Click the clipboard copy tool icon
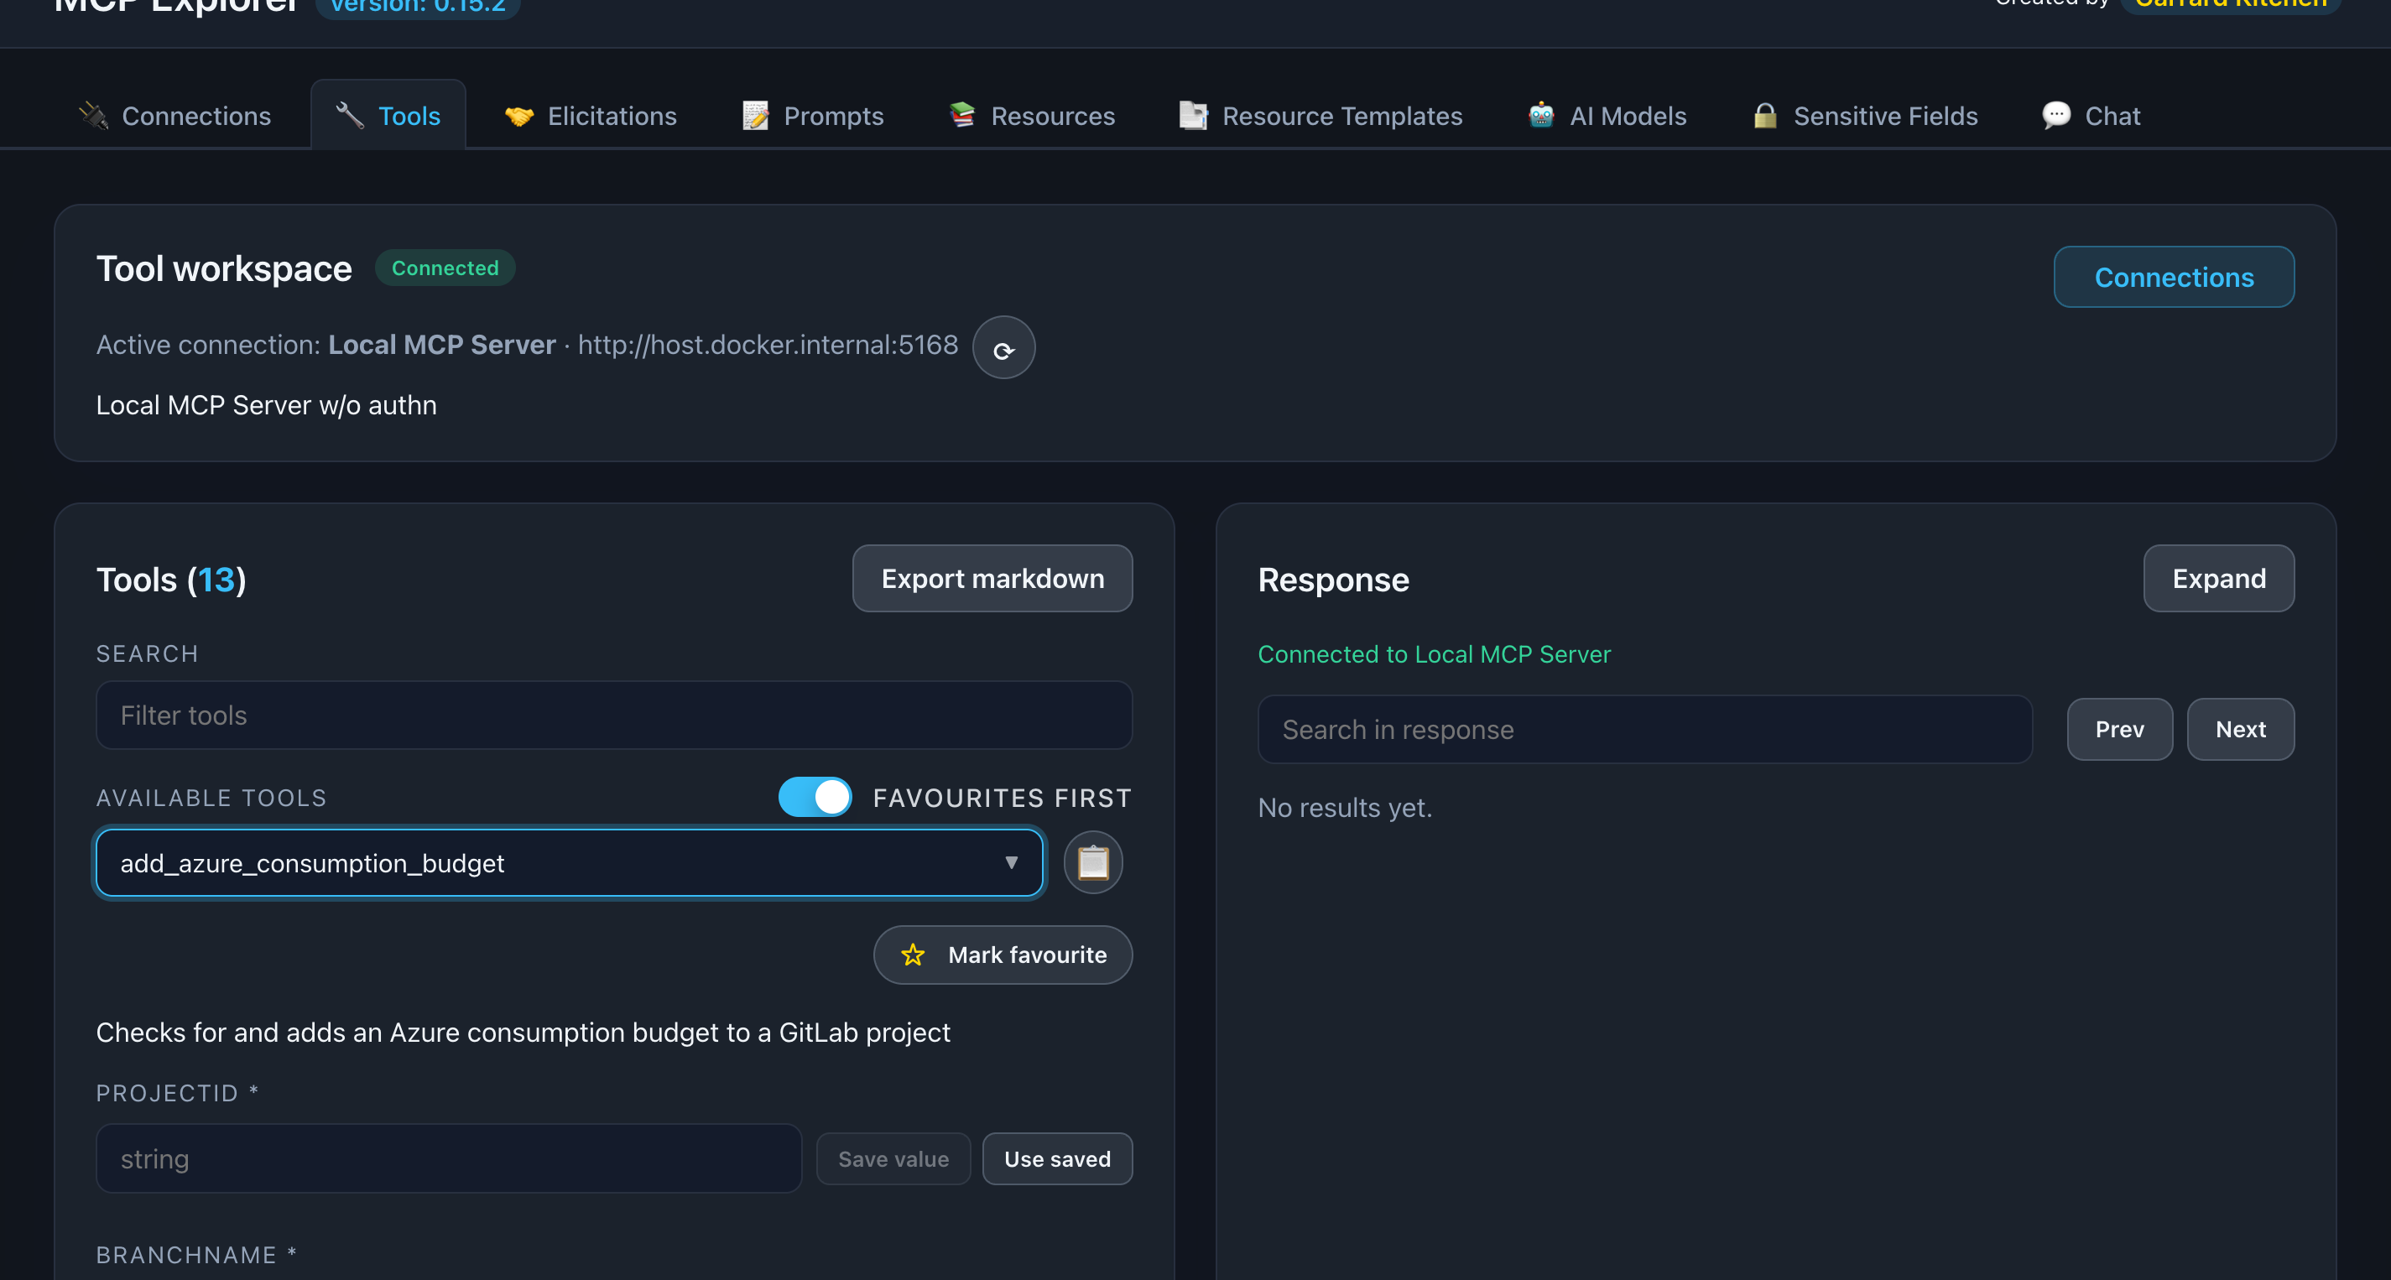 (x=1092, y=862)
